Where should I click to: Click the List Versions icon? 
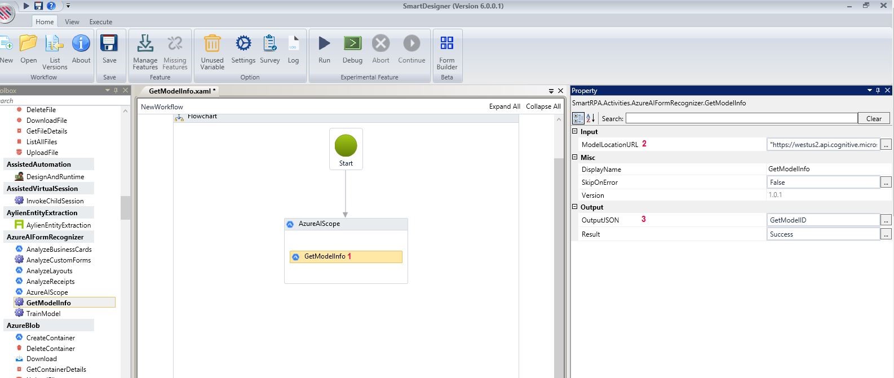(55, 44)
